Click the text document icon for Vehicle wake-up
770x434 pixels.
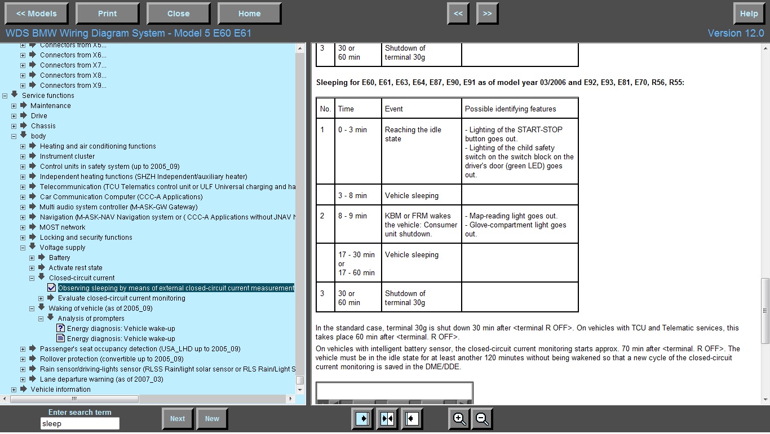[60, 338]
